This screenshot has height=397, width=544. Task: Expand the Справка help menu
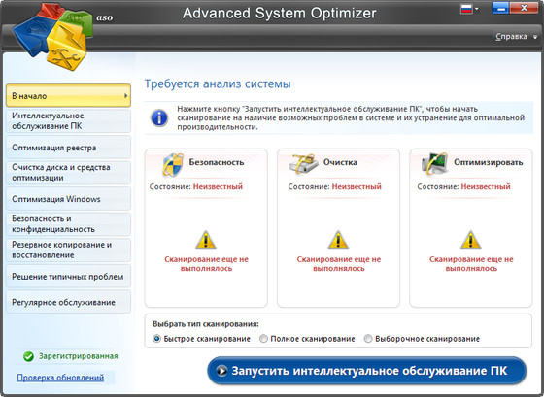(516, 37)
